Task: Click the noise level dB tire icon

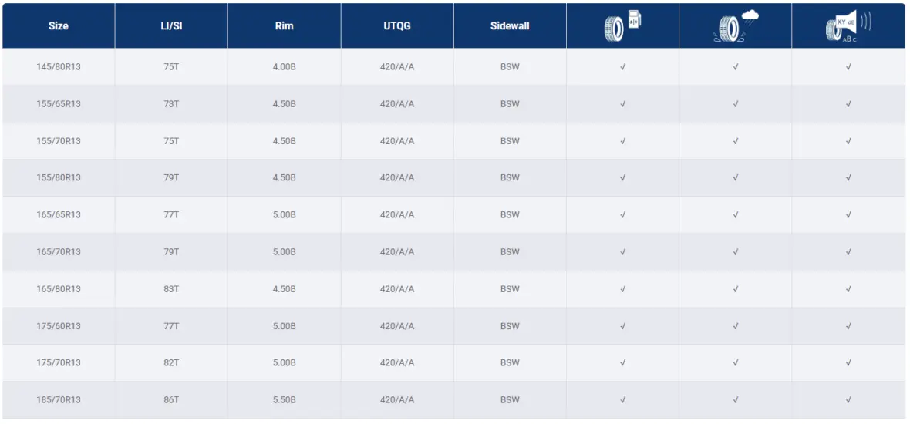Action: click(848, 26)
